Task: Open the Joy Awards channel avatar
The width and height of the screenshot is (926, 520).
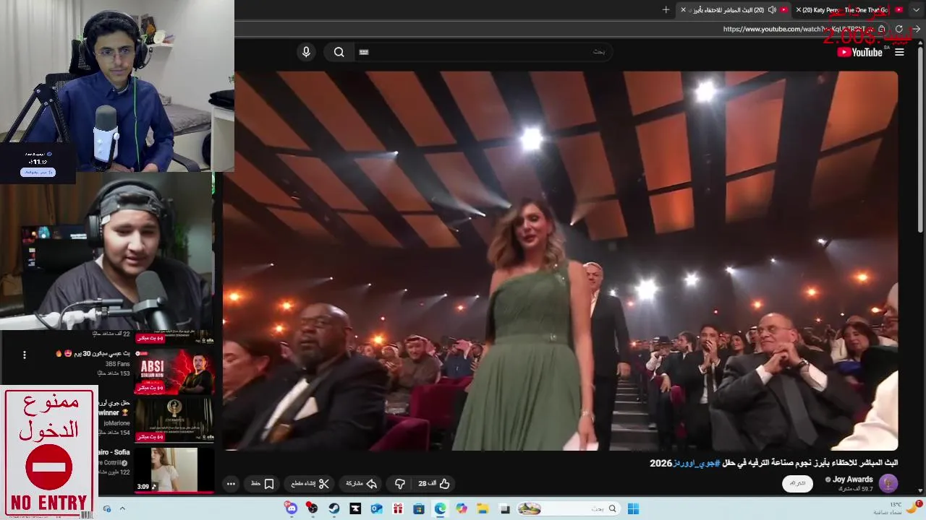Action: click(888, 483)
